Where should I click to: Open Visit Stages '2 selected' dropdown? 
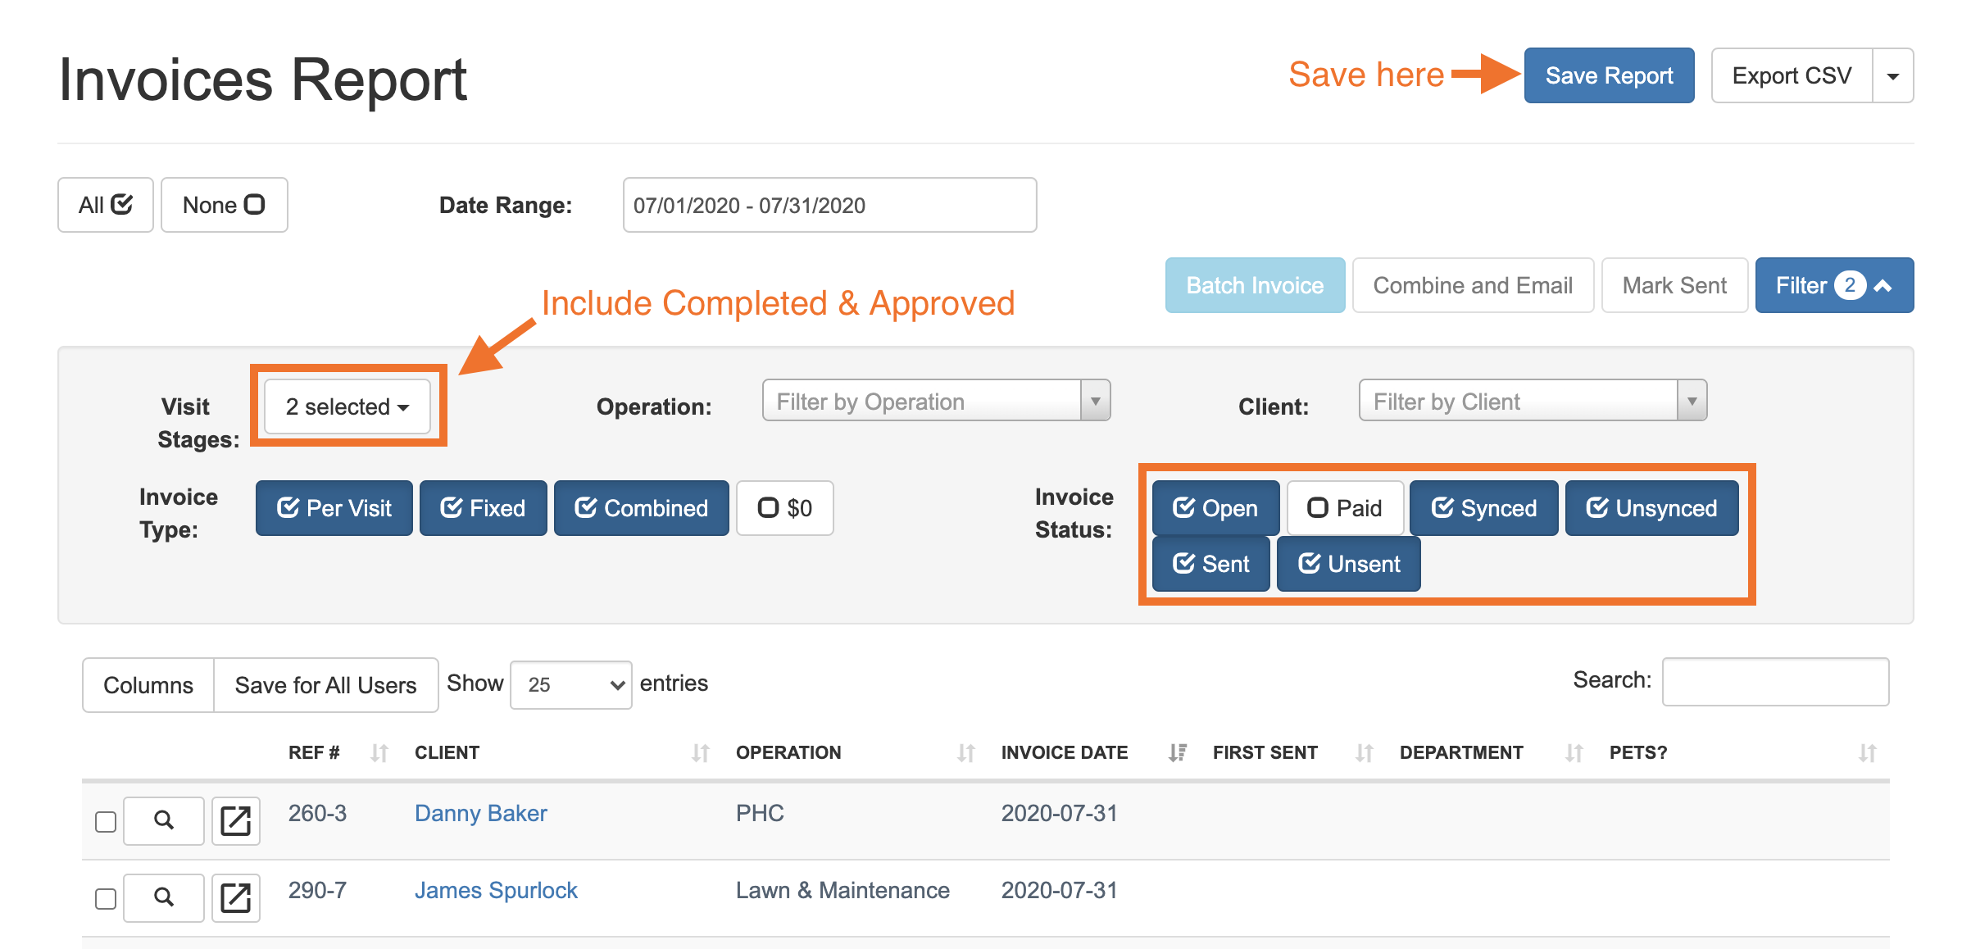347,406
